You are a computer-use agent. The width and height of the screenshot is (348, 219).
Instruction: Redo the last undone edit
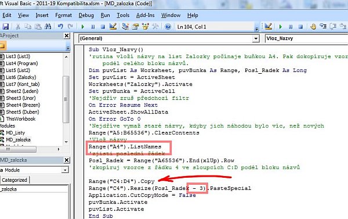tap(70, 27)
